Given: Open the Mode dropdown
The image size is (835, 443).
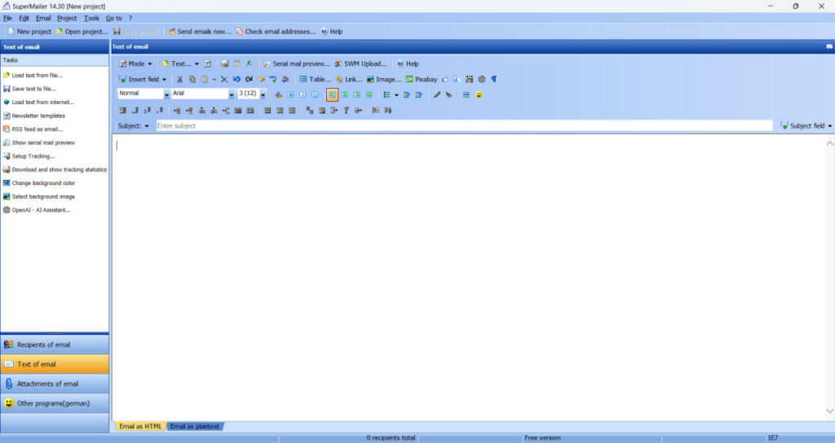Looking at the screenshot, I should (136, 64).
